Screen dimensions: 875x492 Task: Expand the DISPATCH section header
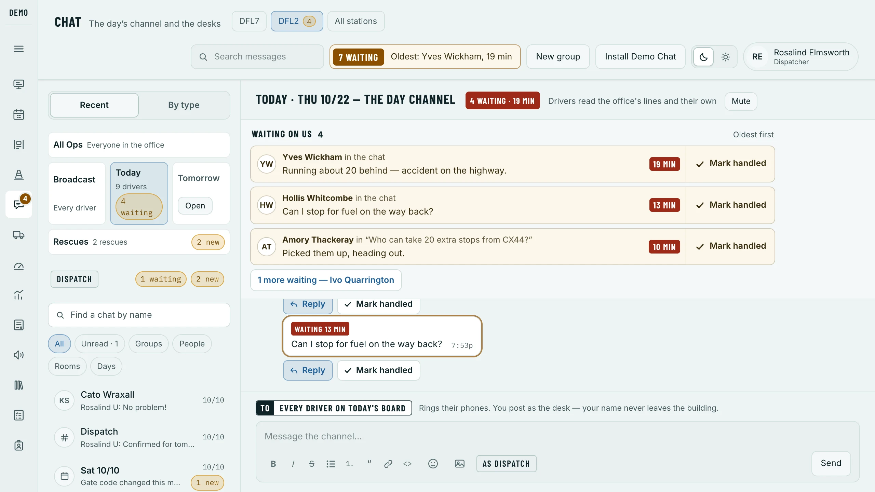74,279
